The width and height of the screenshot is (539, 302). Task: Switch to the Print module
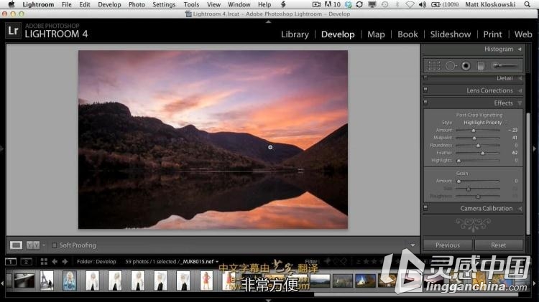tap(492, 34)
